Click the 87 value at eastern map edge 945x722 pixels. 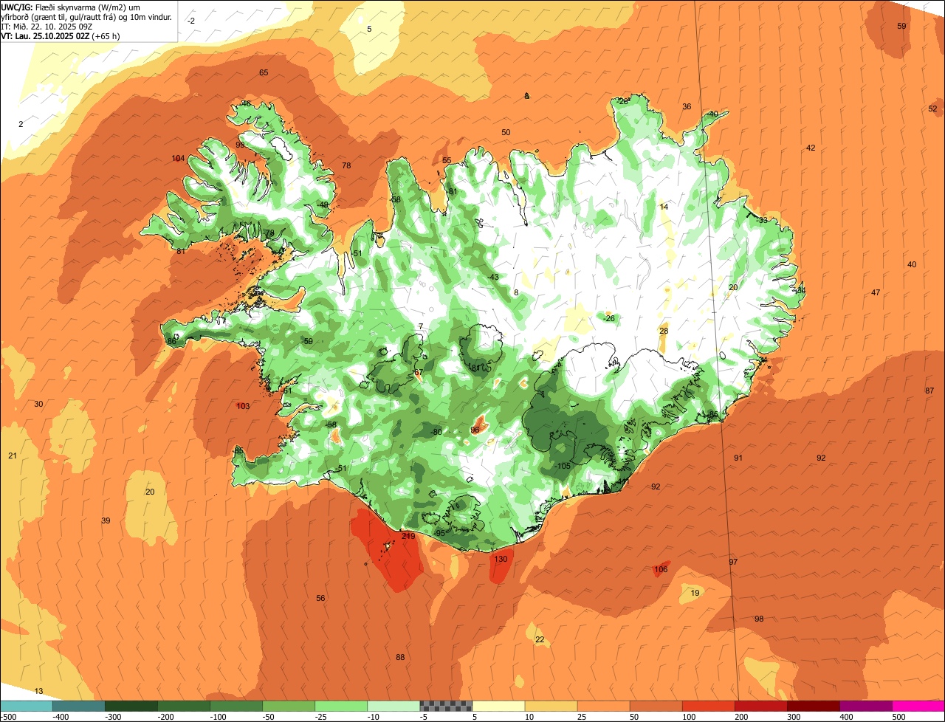pyautogui.click(x=929, y=391)
